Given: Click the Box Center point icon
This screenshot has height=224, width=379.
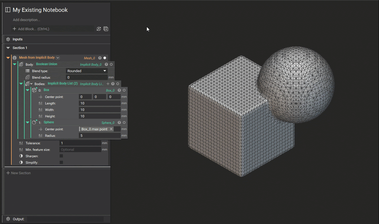Looking at the screenshot, I should pos(40,97).
